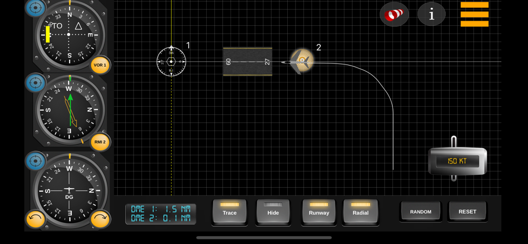528x244 pixels.
Task: Click the VOR 1 course indicator dial
Action: tap(70, 35)
